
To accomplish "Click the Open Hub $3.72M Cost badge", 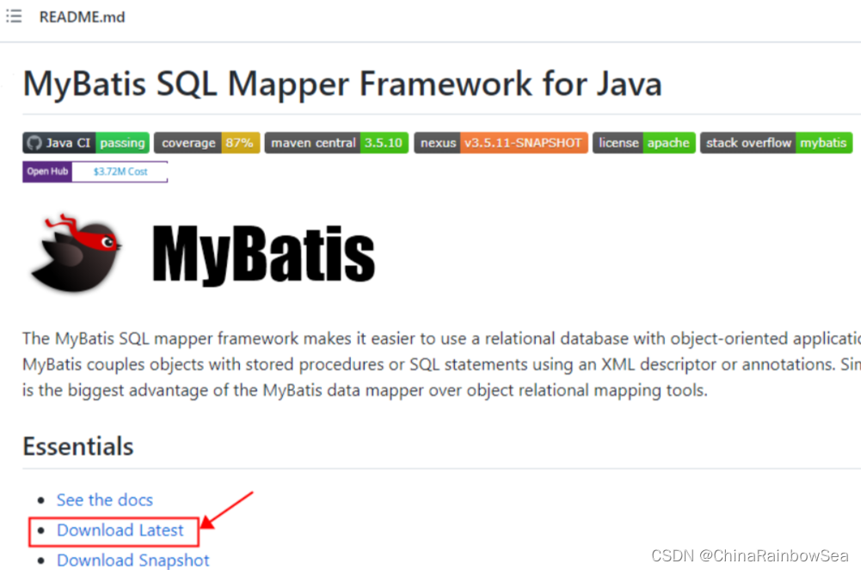I will click(95, 171).
